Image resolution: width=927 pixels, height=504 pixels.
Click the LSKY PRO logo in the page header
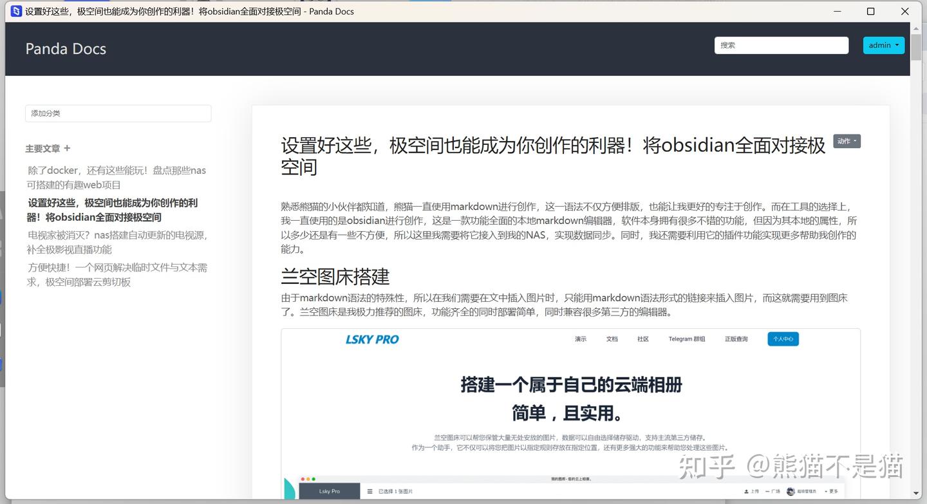(372, 339)
